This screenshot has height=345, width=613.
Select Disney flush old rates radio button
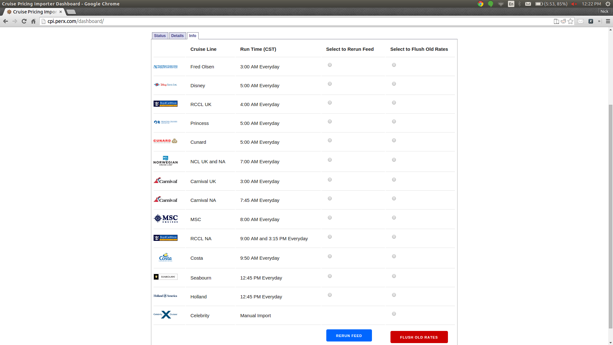[394, 84]
